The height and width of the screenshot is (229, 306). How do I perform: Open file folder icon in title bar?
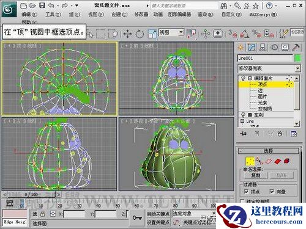pos(32,5)
